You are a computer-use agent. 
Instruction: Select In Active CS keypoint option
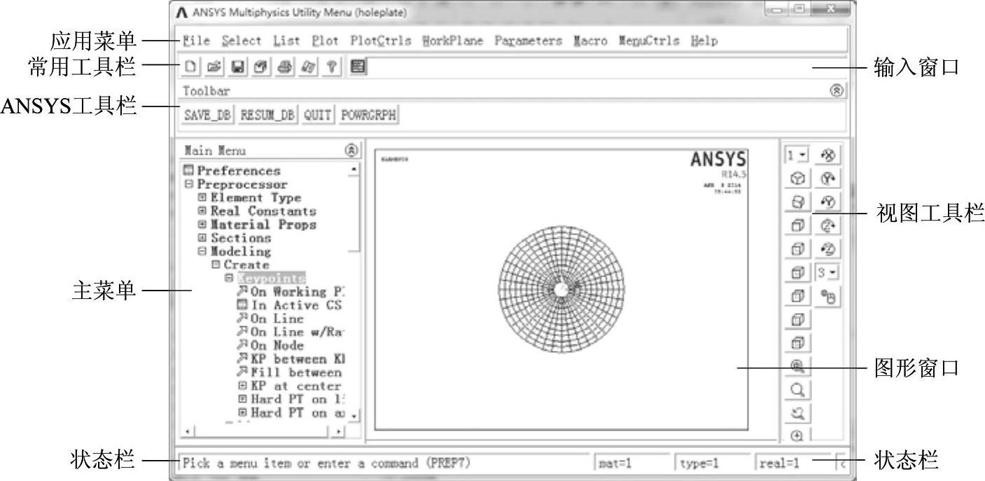tap(288, 305)
